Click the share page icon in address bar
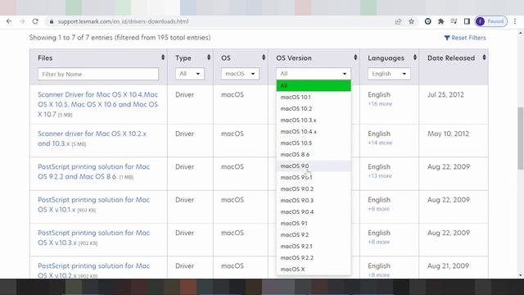 (398, 21)
